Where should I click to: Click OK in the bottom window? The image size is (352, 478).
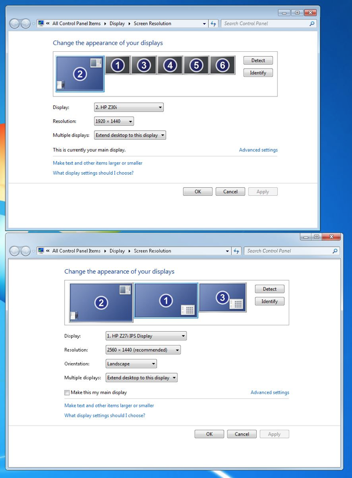[209, 434]
